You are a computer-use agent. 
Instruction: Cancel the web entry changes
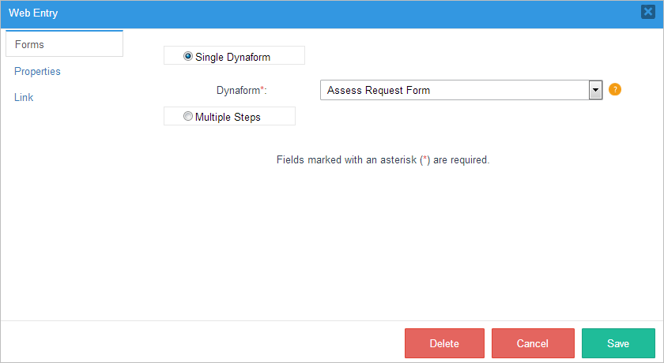point(532,343)
